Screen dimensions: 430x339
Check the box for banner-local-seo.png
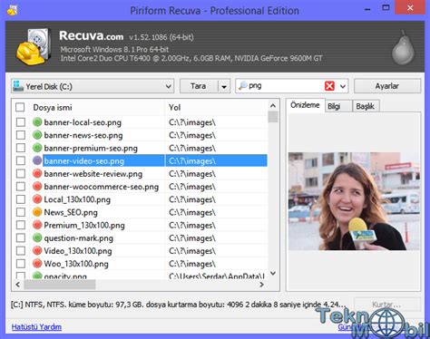(x=21, y=122)
